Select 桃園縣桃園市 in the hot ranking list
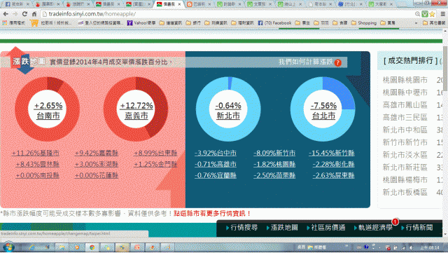Image resolution: width=448 pixels, height=253 pixels. tap(405, 80)
